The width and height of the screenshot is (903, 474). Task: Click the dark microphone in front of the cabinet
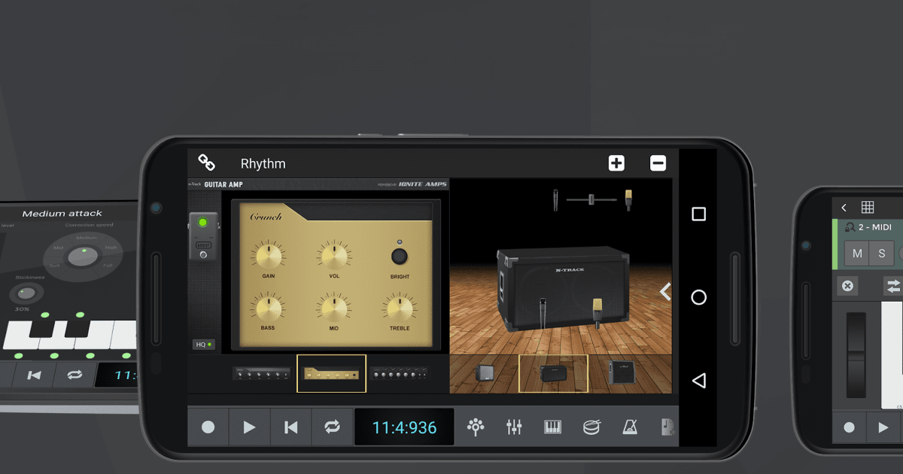[543, 312]
